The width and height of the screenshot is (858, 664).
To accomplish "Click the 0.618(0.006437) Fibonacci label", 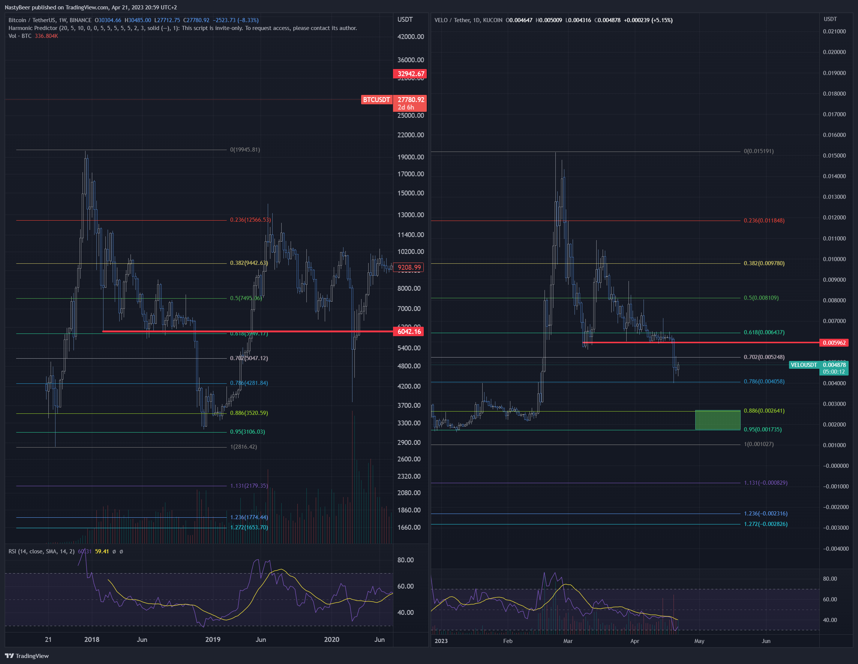I will point(764,332).
